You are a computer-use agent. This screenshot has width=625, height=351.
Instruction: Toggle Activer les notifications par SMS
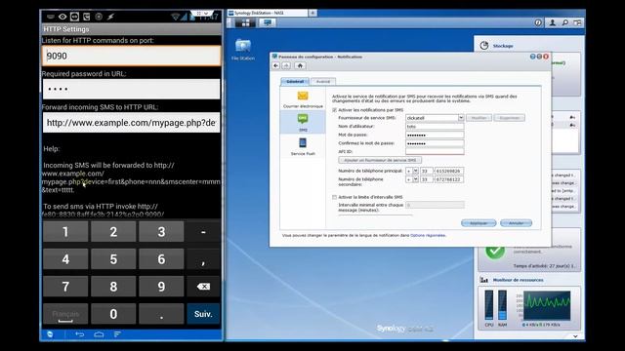pos(334,110)
